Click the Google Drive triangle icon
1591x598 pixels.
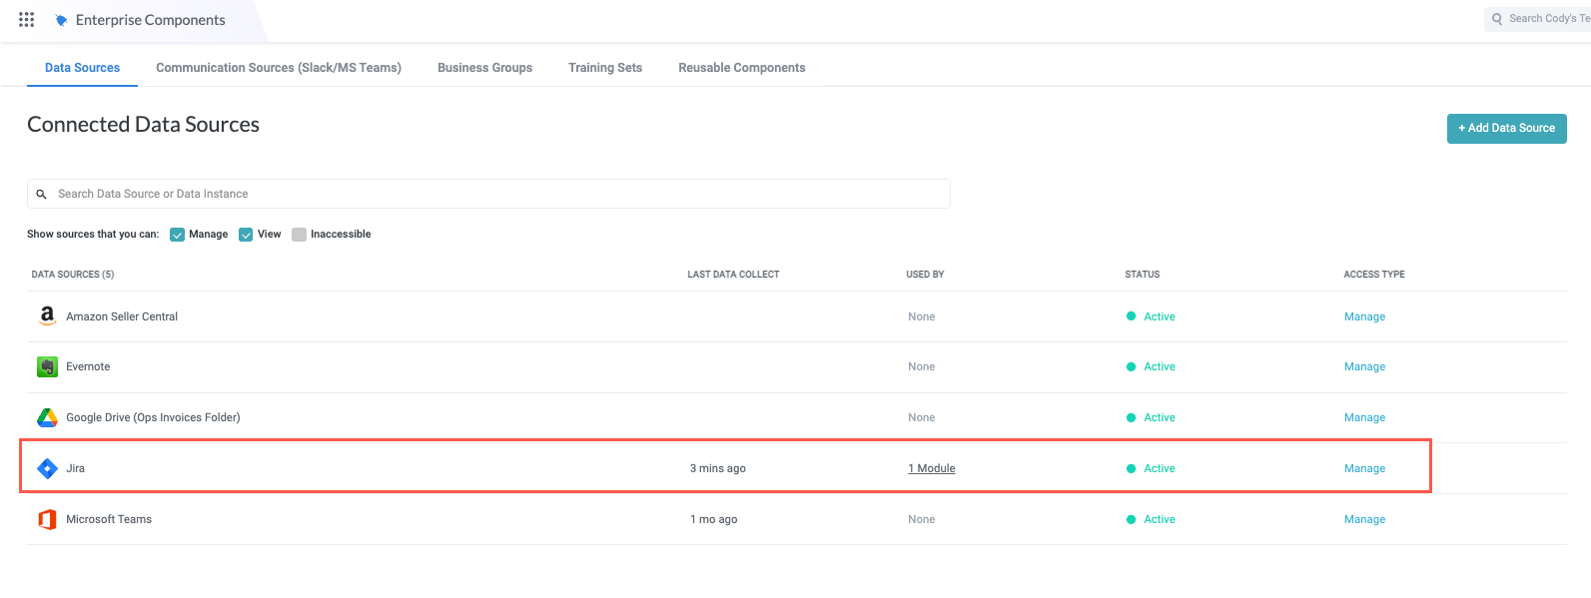(x=47, y=417)
